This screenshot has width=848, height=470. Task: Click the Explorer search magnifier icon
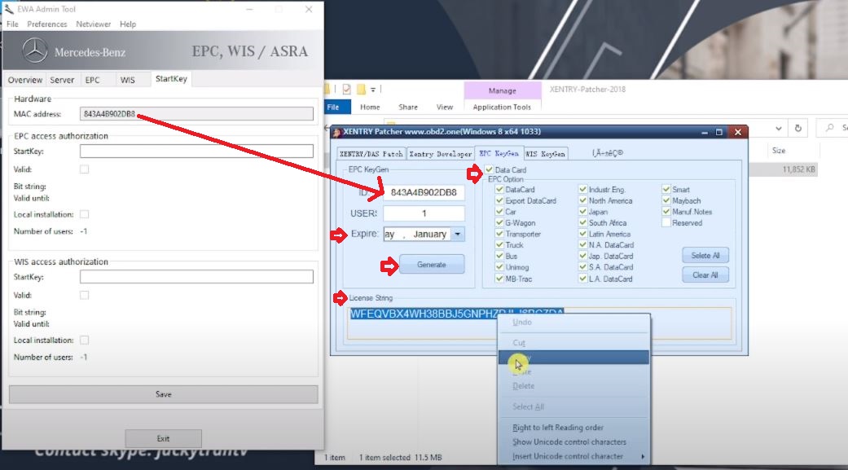tap(829, 128)
